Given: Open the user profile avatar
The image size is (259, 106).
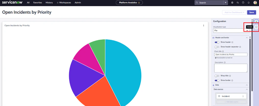Looking at the screenshot, I should coord(255,3).
